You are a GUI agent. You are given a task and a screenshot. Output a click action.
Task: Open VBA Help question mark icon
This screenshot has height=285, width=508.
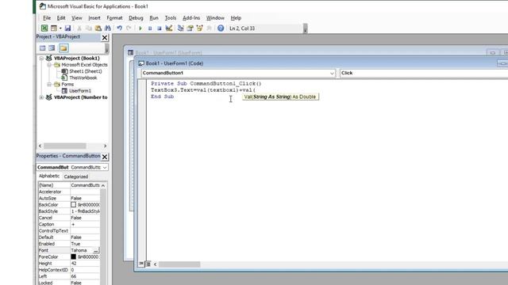[221, 28]
